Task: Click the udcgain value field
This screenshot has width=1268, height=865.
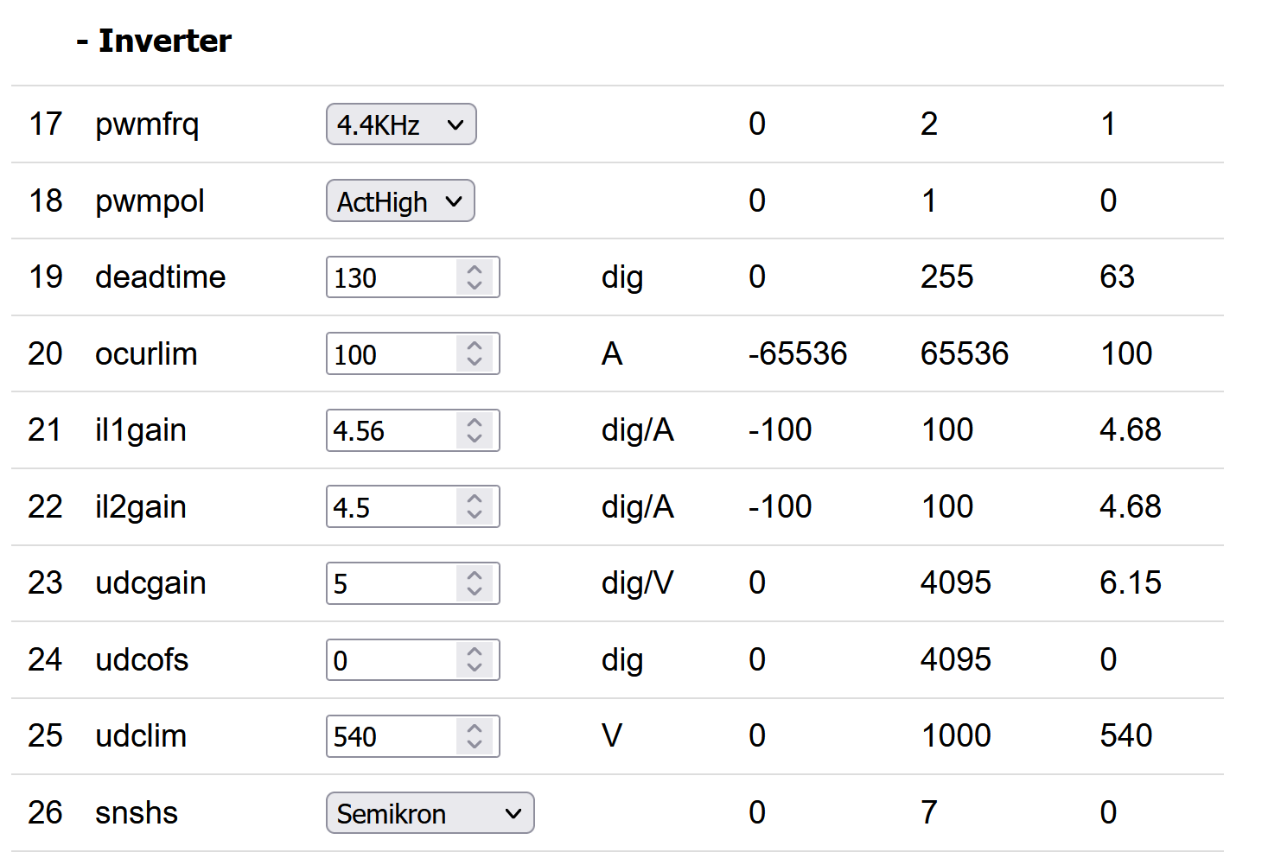Action: pos(391,583)
